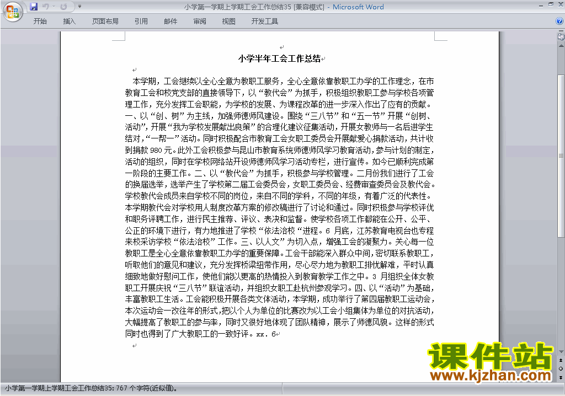565x396 pixels.
Task: Undo the last action
Action: pos(45,7)
